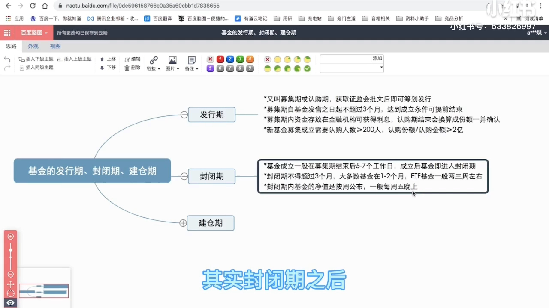Insert a parent topic (插入上级主题)
Viewport: 549px width, 308px height.
(74, 59)
